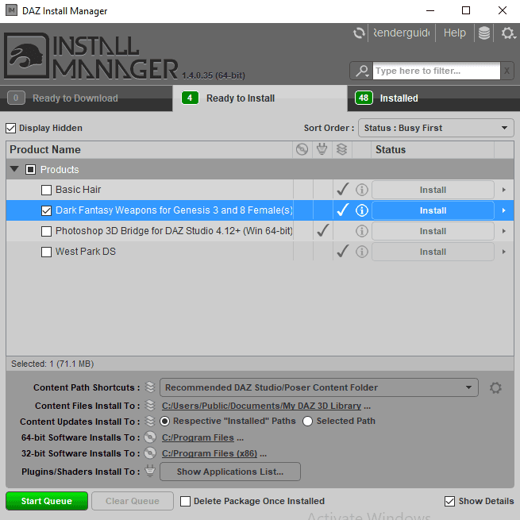
Task: Click the DAZ Install Manager title bar icon
Action: (11, 10)
